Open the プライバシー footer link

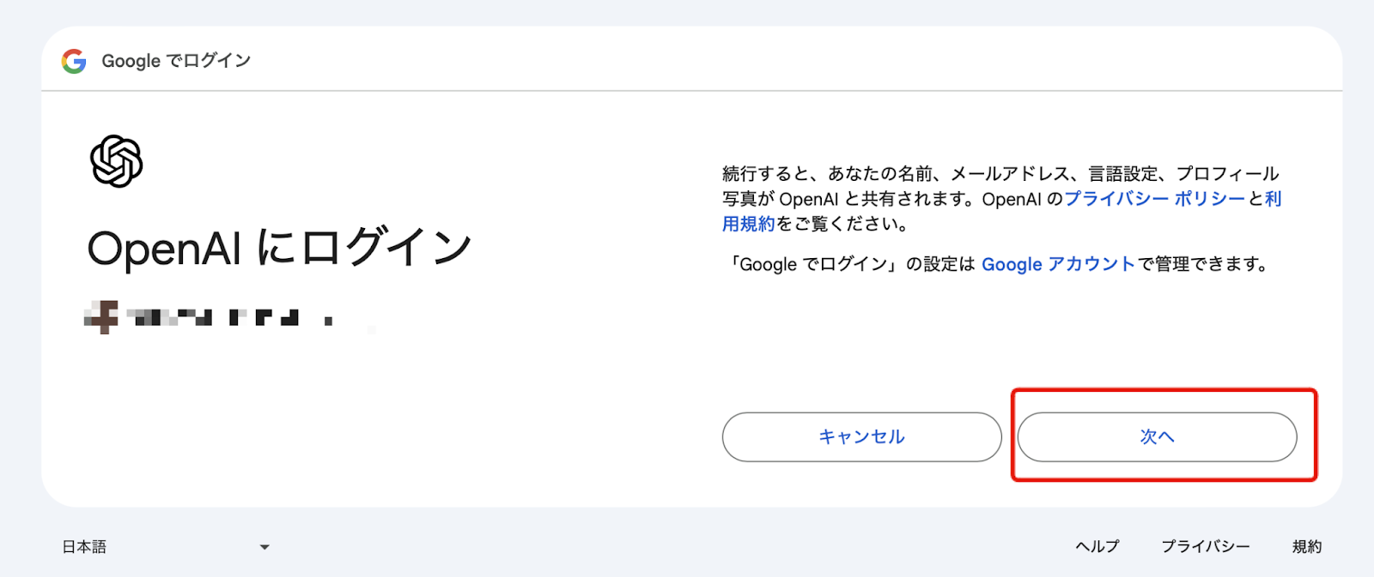[1206, 547]
